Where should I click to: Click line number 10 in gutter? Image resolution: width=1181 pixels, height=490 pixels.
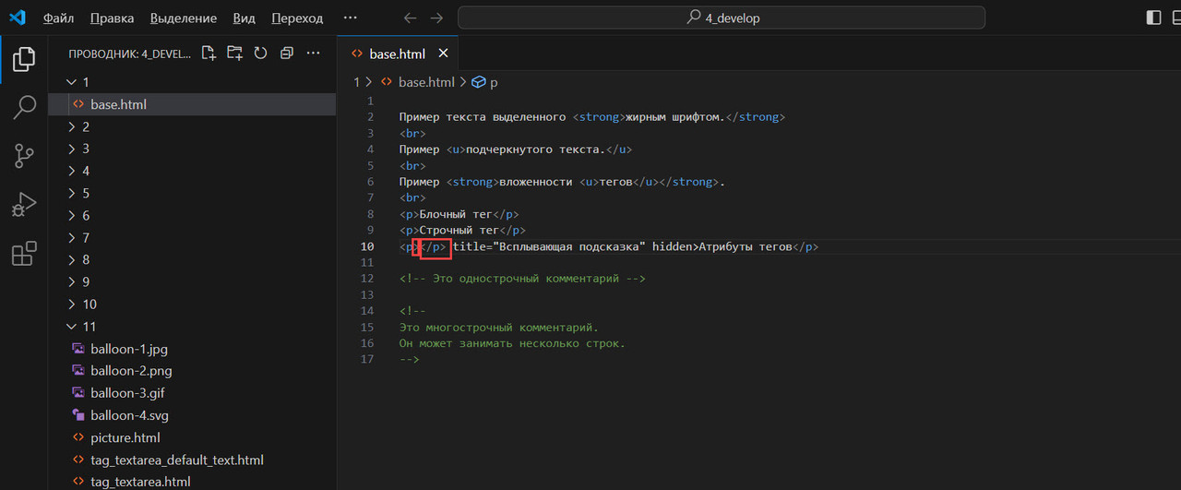(367, 246)
